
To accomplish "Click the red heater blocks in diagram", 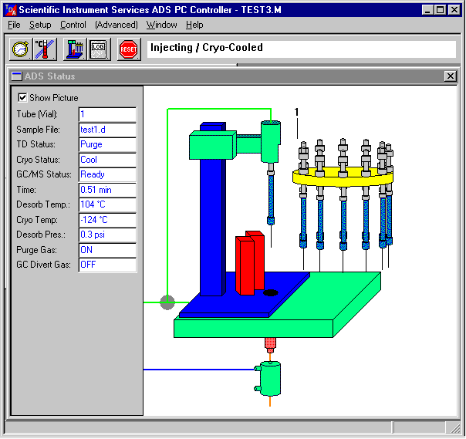I will 250,263.
